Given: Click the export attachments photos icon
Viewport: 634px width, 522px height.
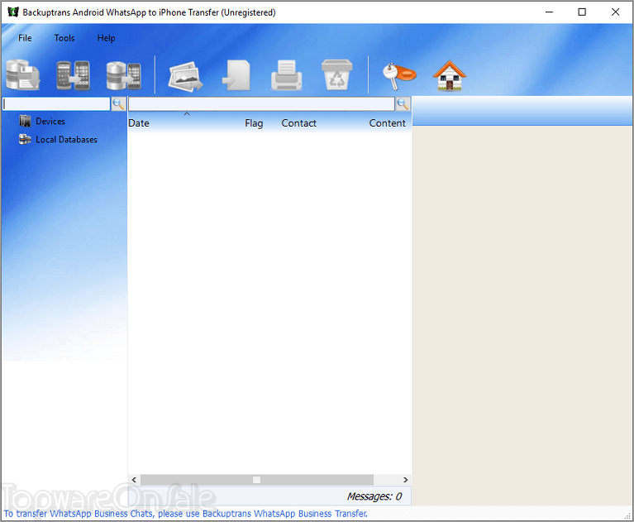Looking at the screenshot, I should pyautogui.click(x=186, y=76).
